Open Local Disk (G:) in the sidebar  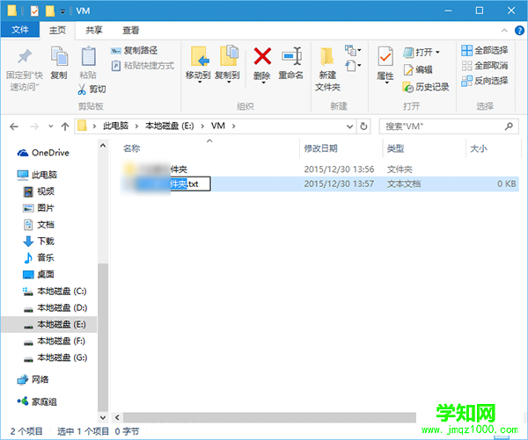coord(55,357)
